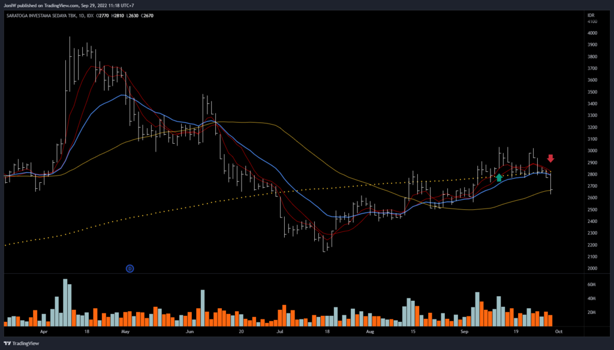This screenshot has width=614, height=350.
Task: Click the 20M volume axis label
Action: tap(592, 312)
